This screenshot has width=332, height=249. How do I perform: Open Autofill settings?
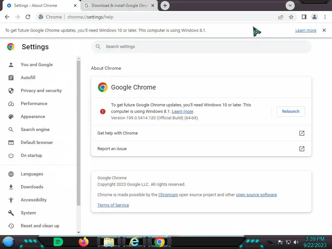pyautogui.click(x=28, y=77)
